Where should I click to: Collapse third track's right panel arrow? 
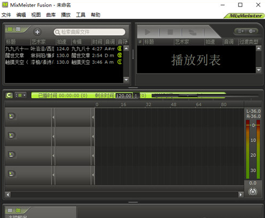93,155
